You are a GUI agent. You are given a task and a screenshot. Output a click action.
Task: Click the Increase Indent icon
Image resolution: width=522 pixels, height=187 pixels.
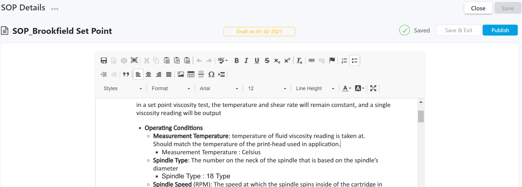[x=114, y=74]
